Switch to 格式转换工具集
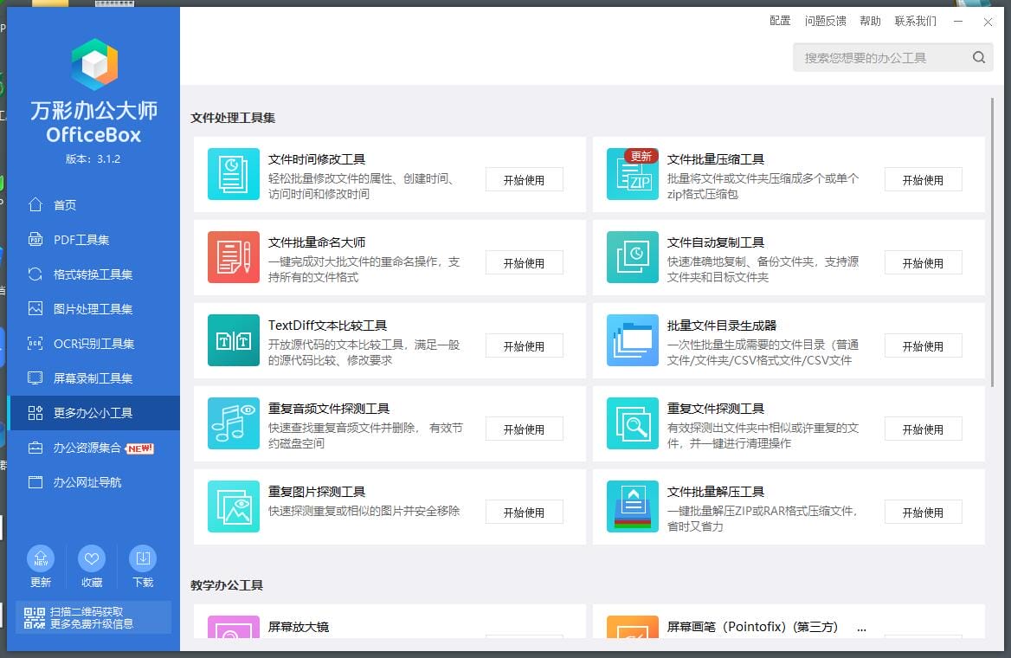 (x=93, y=274)
